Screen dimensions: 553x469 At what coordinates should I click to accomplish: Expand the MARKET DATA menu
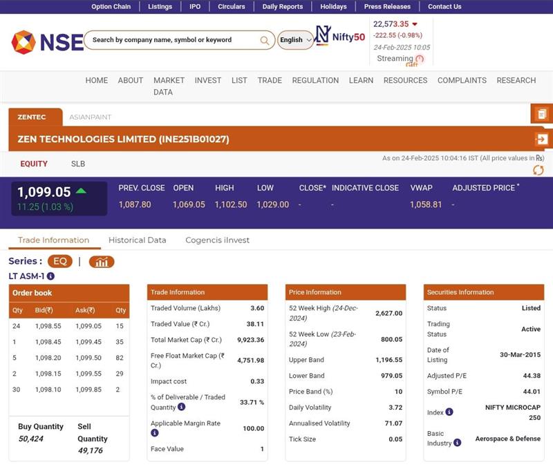click(x=169, y=86)
